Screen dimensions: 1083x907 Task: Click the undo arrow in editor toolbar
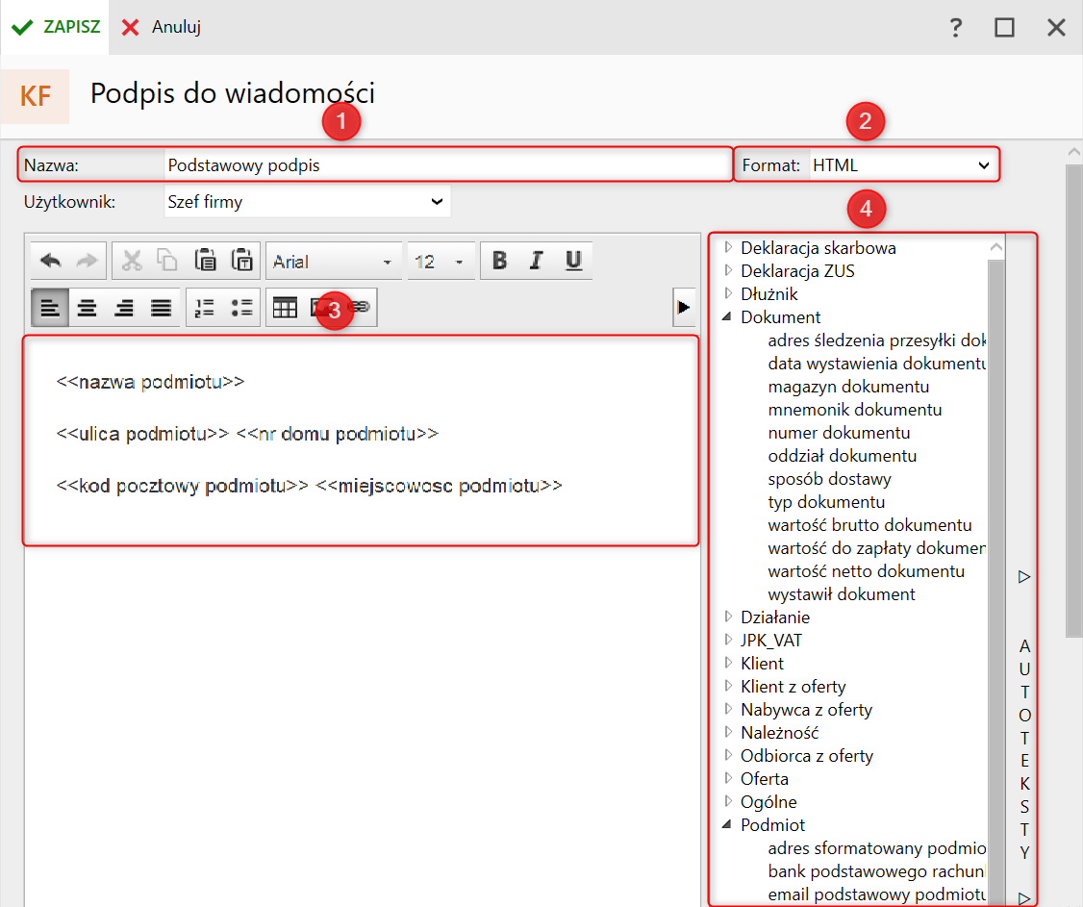click(50, 261)
